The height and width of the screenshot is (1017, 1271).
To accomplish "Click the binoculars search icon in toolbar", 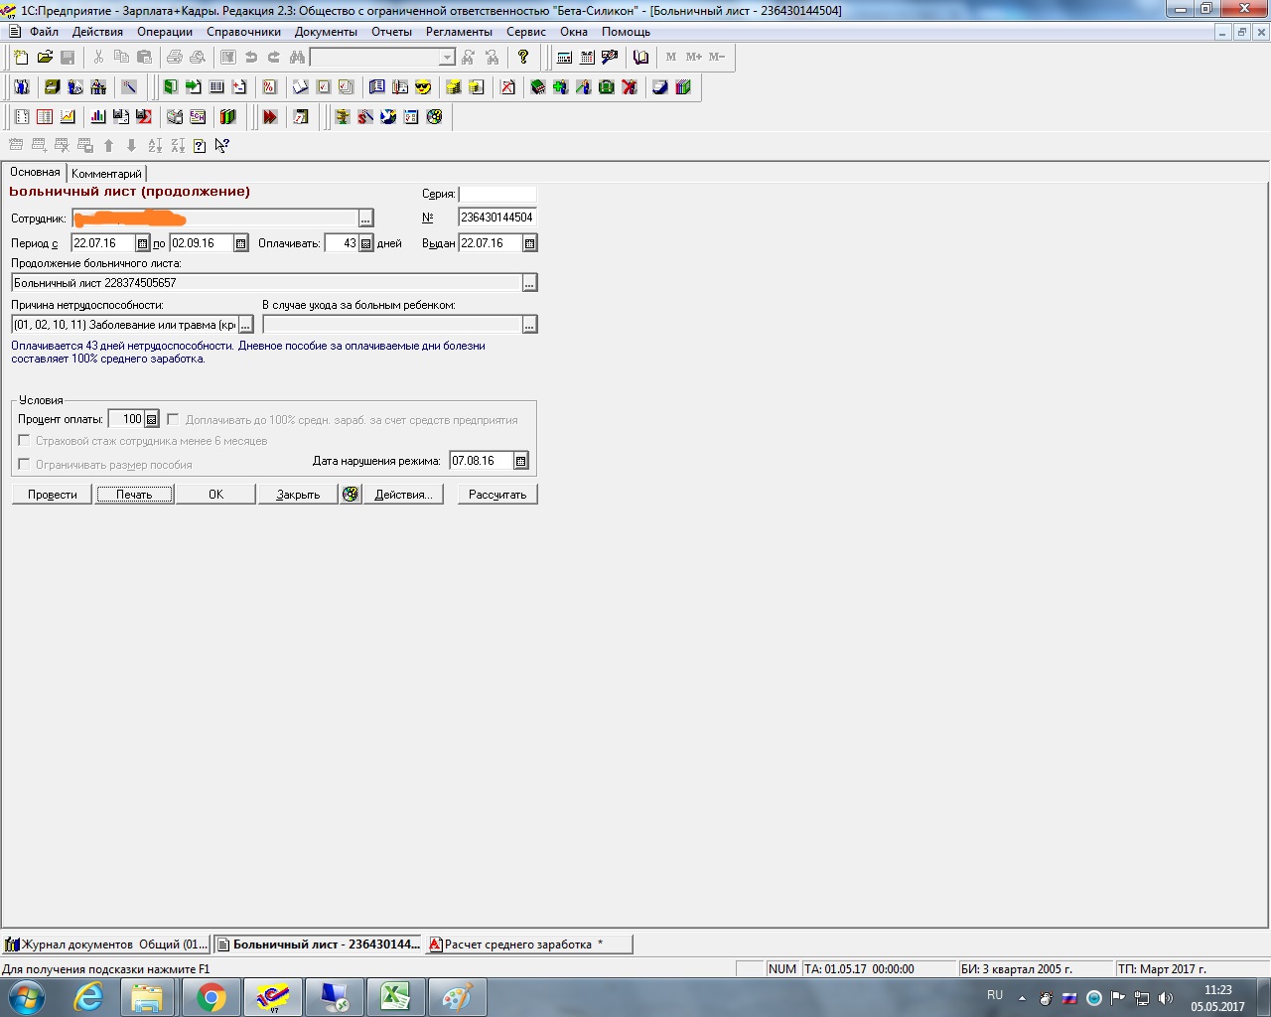I will [x=297, y=58].
